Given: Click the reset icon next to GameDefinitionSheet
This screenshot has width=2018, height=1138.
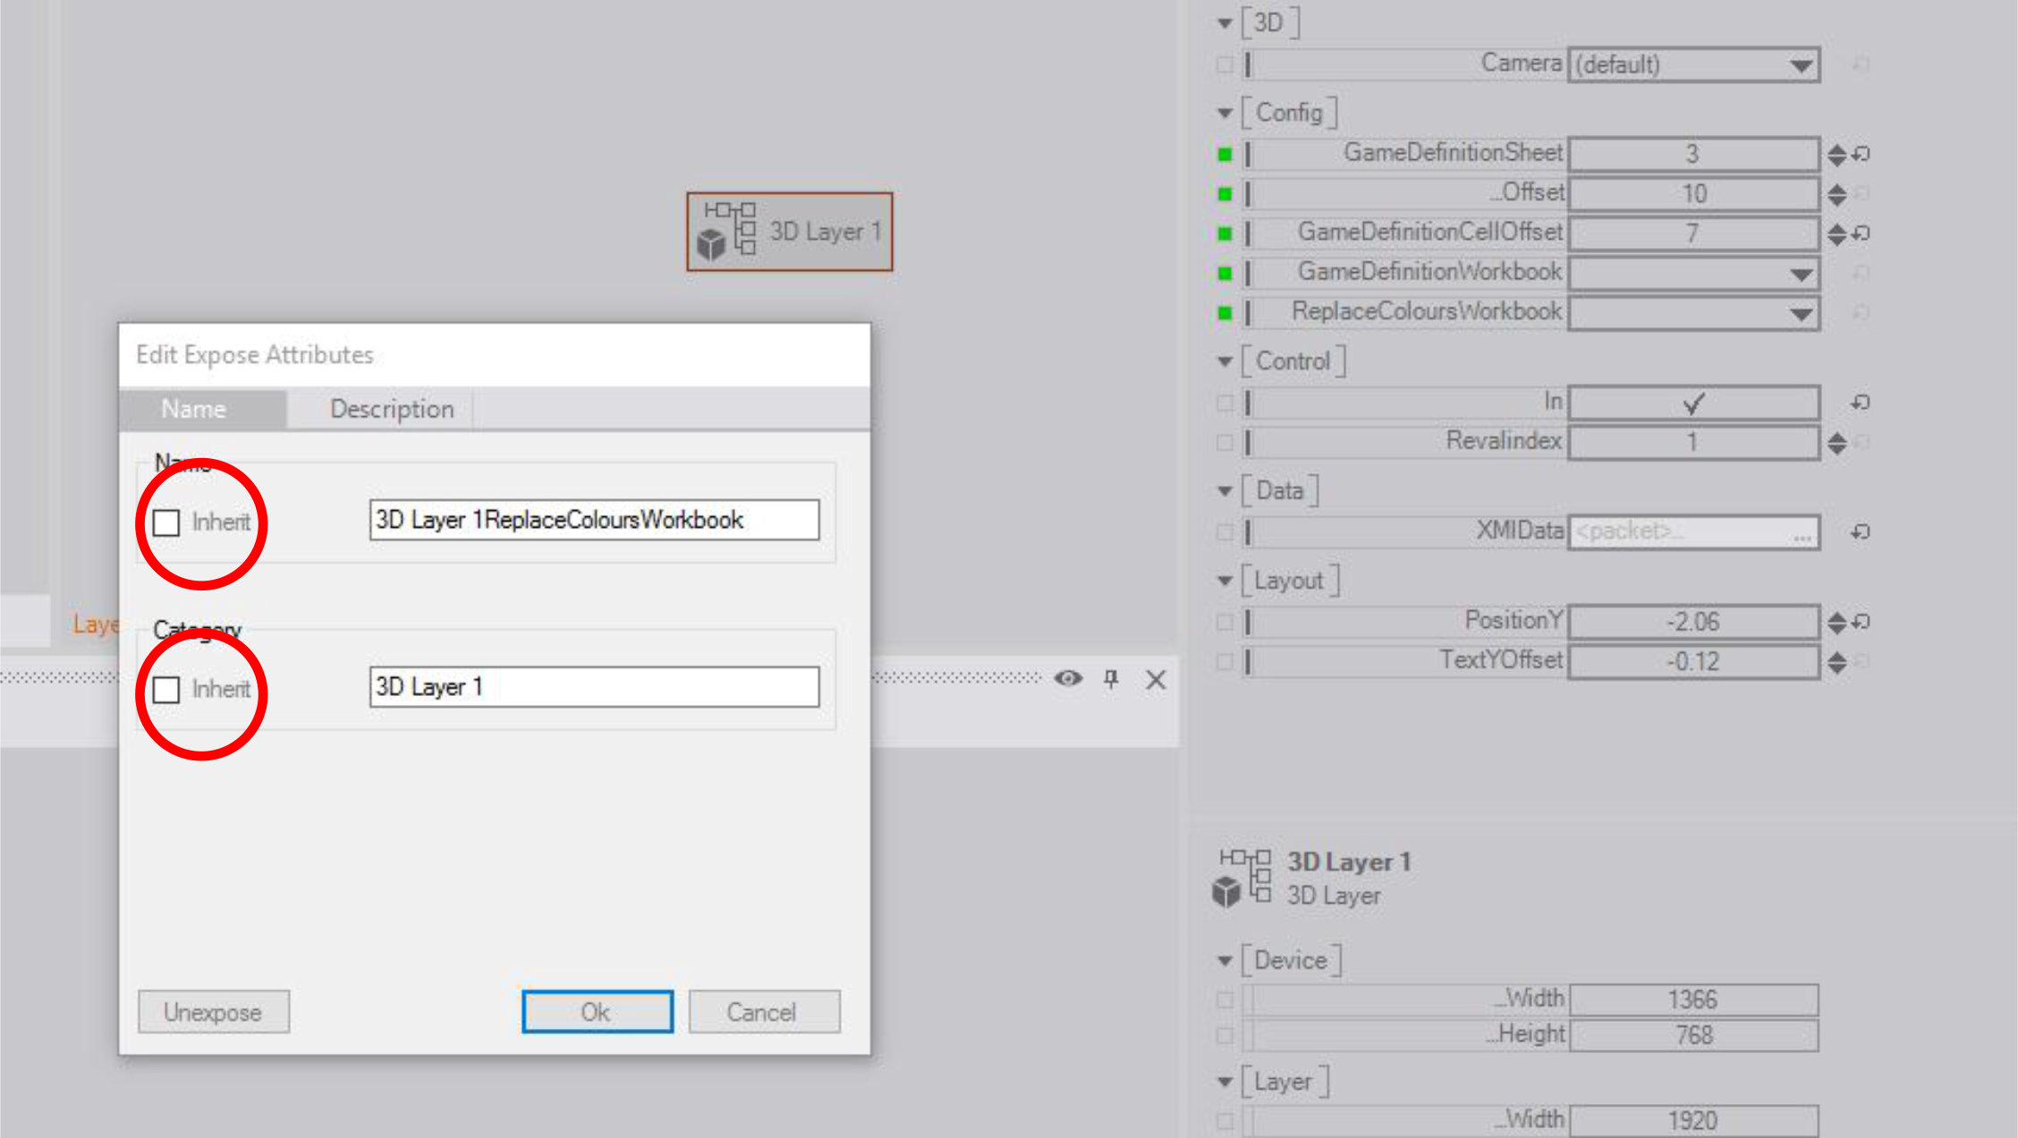Looking at the screenshot, I should pyautogui.click(x=1861, y=154).
